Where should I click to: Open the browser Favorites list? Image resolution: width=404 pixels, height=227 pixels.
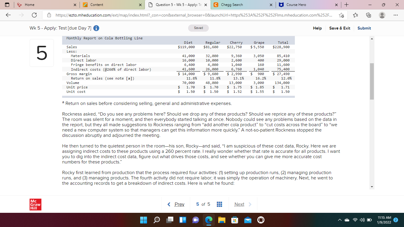356,15
